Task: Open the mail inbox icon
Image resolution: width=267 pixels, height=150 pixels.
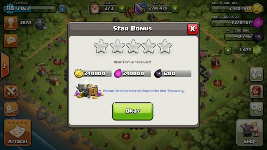Action: 11,41
